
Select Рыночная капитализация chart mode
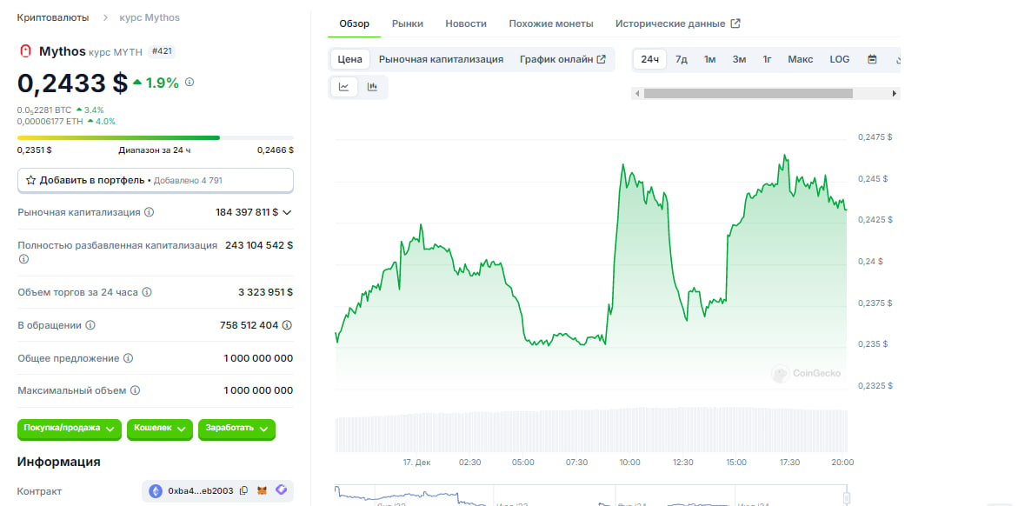pos(441,59)
